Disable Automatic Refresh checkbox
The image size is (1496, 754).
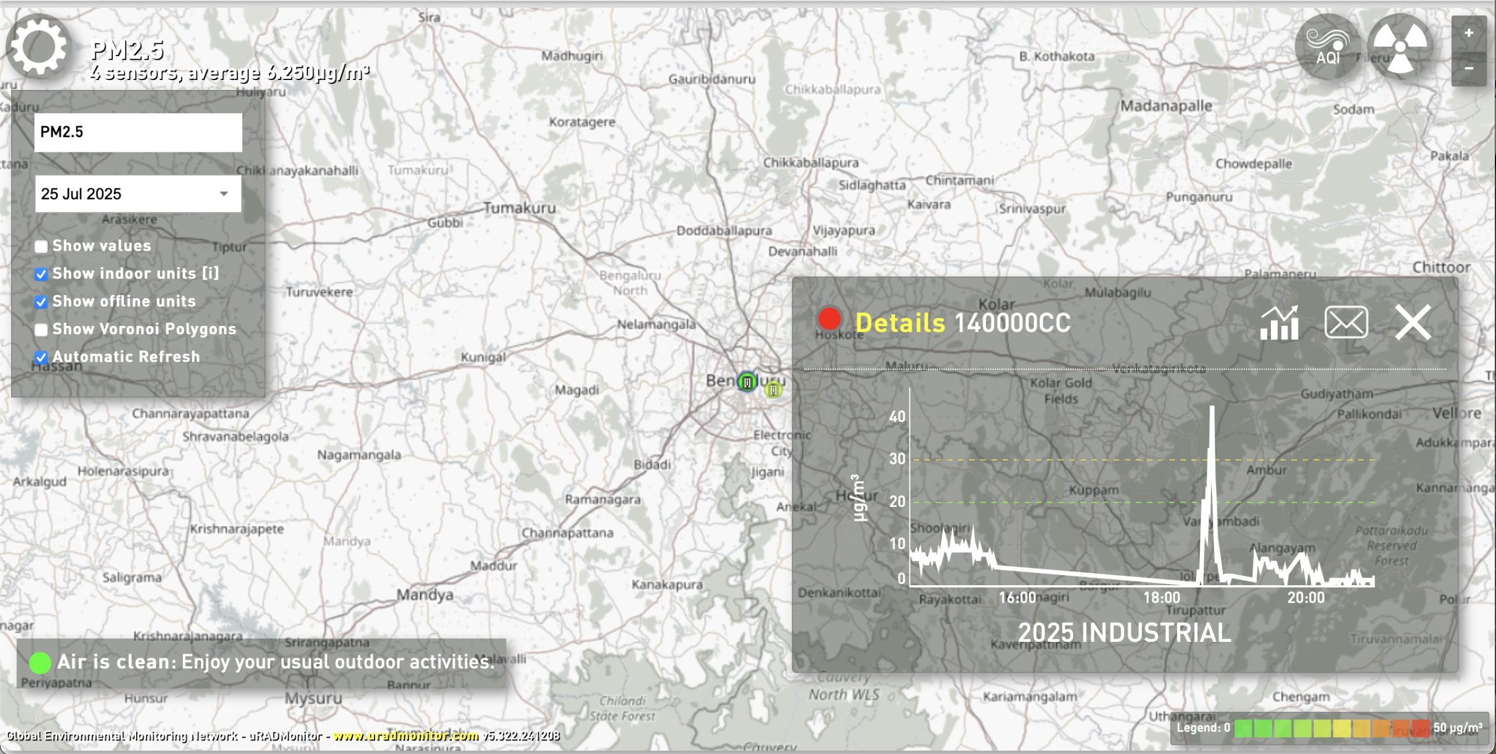coord(41,357)
